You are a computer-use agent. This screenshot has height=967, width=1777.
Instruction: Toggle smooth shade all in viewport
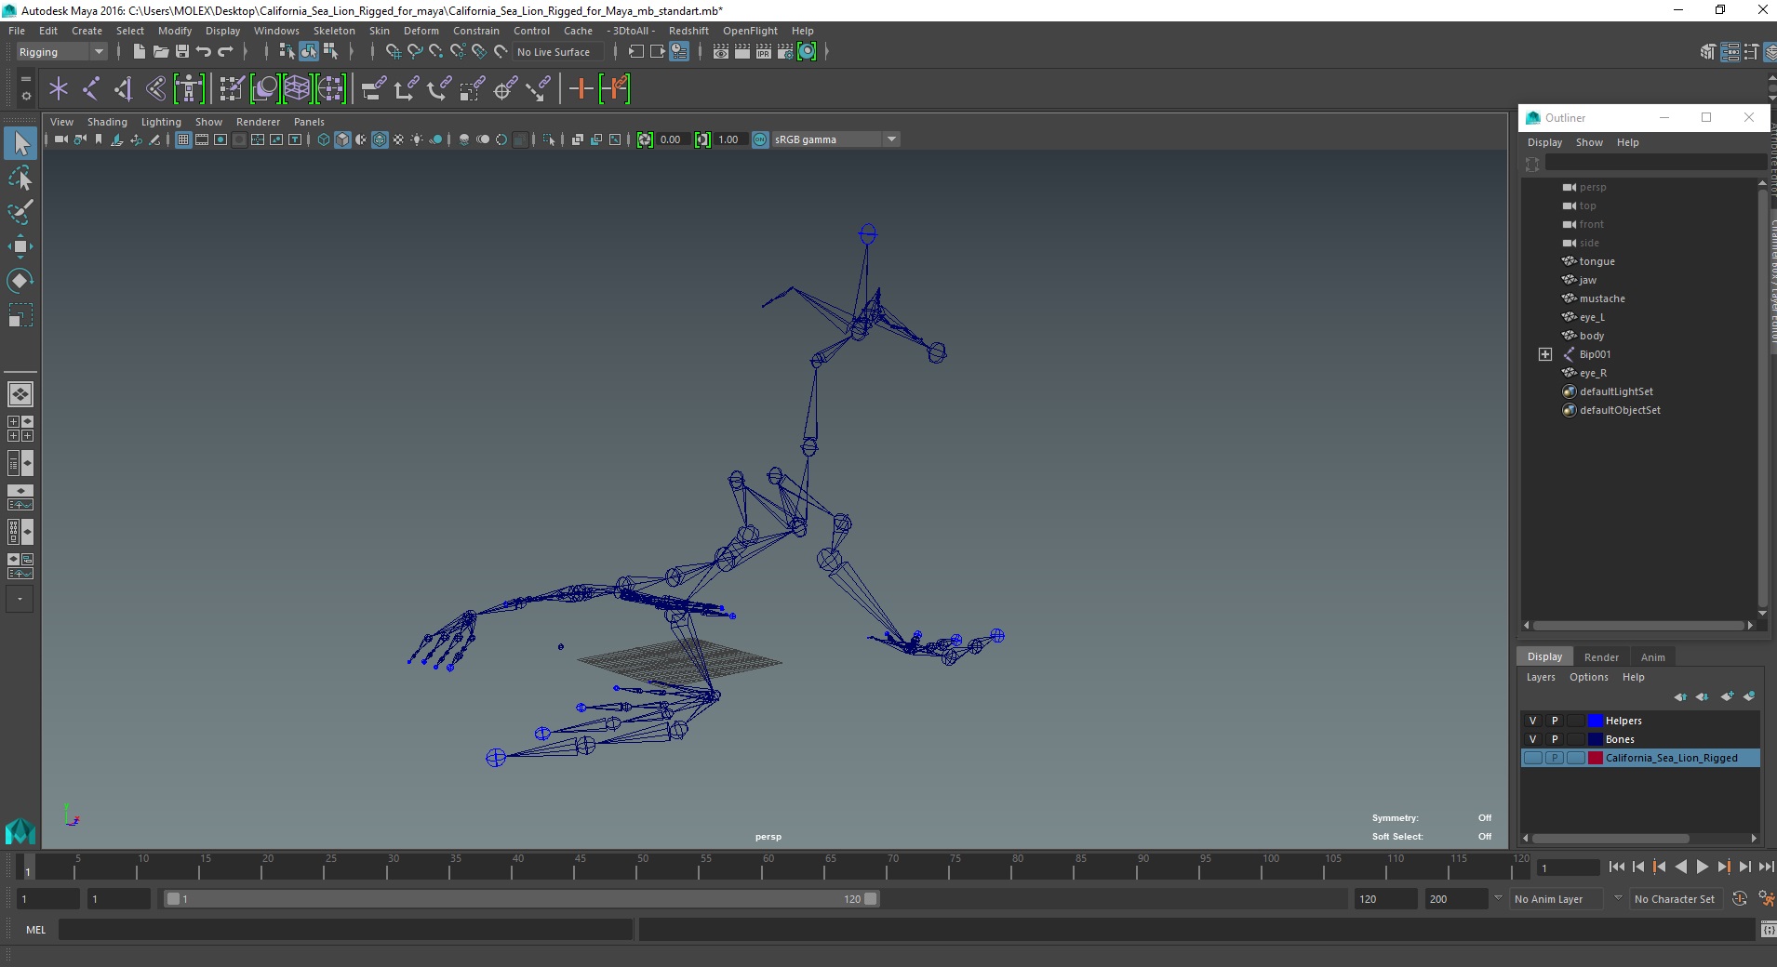(x=342, y=139)
